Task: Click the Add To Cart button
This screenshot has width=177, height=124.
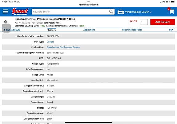Action: click(x=163, y=22)
